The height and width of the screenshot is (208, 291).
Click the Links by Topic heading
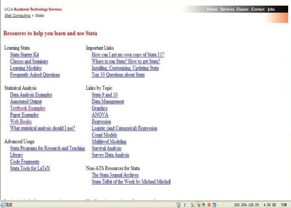pos(99,88)
